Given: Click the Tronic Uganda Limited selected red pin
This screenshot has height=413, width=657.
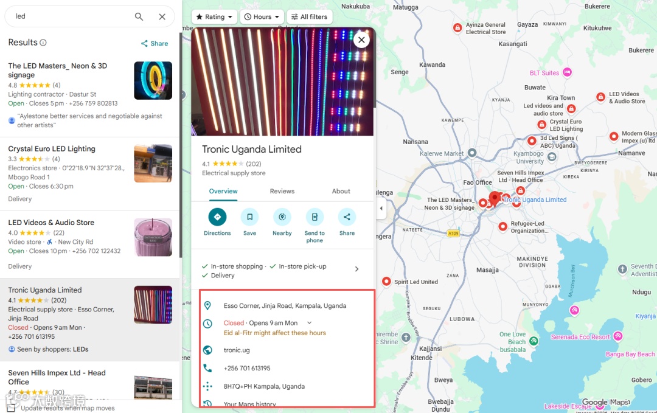Looking at the screenshot, I should [x=495, y=198].
